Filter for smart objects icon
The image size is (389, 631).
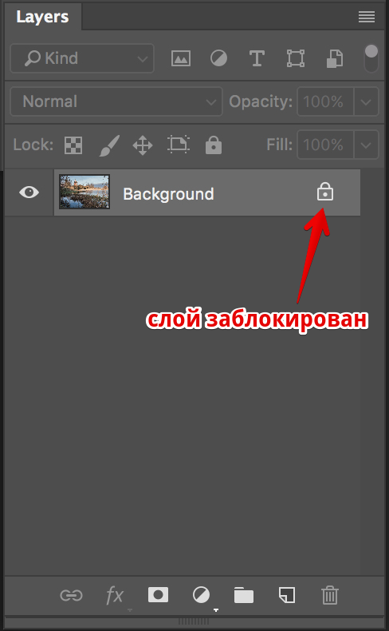[334, 58]
